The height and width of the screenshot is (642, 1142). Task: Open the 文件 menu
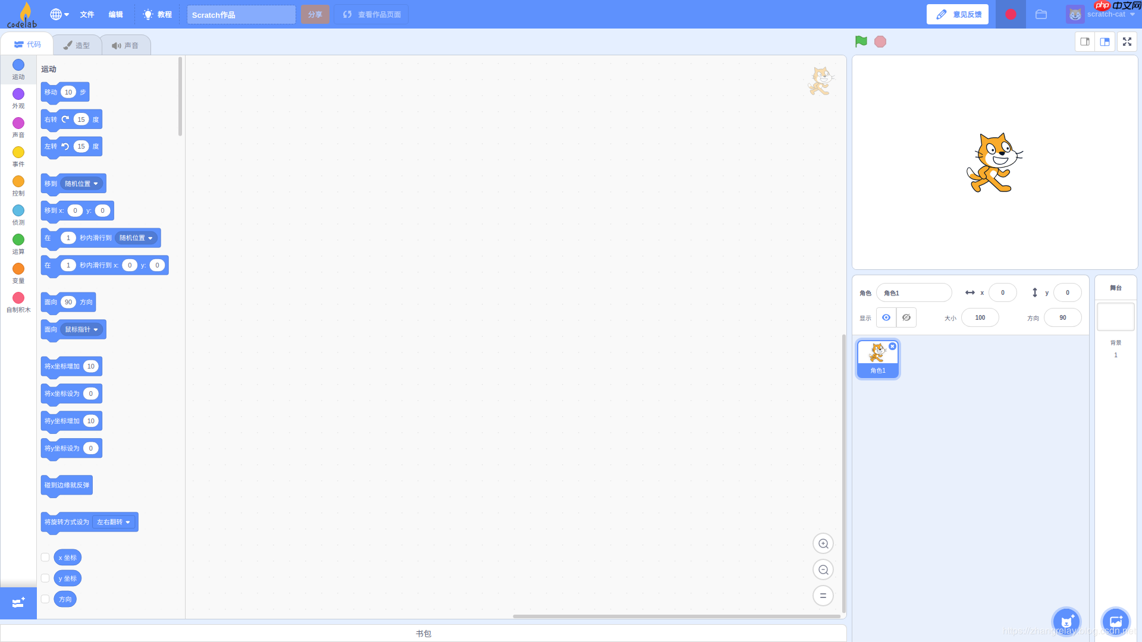(x=87, y=14)
